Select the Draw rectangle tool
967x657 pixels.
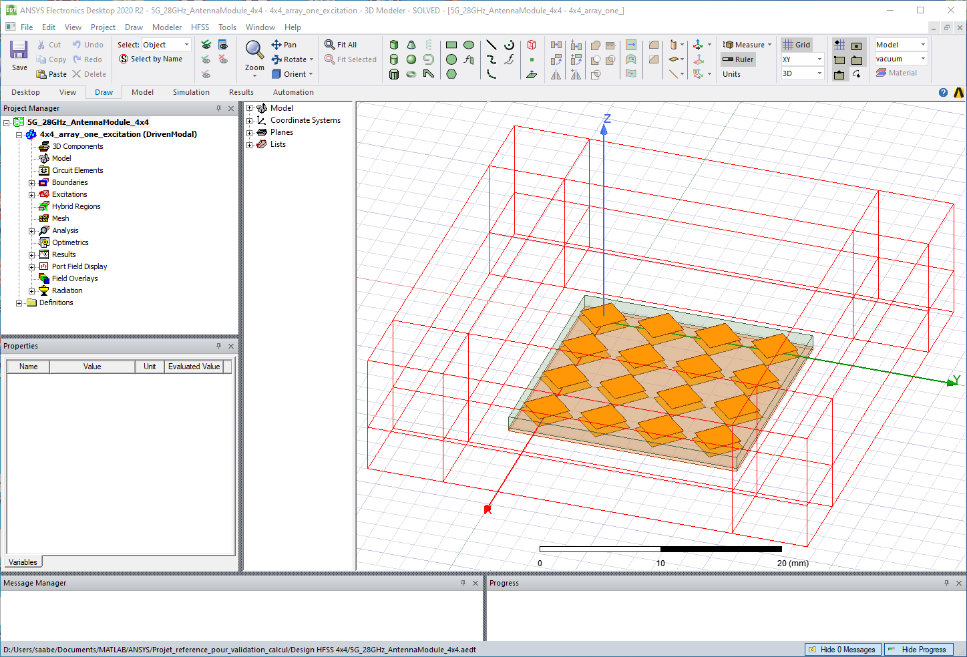pyautogui.click(x=451, y=45)
